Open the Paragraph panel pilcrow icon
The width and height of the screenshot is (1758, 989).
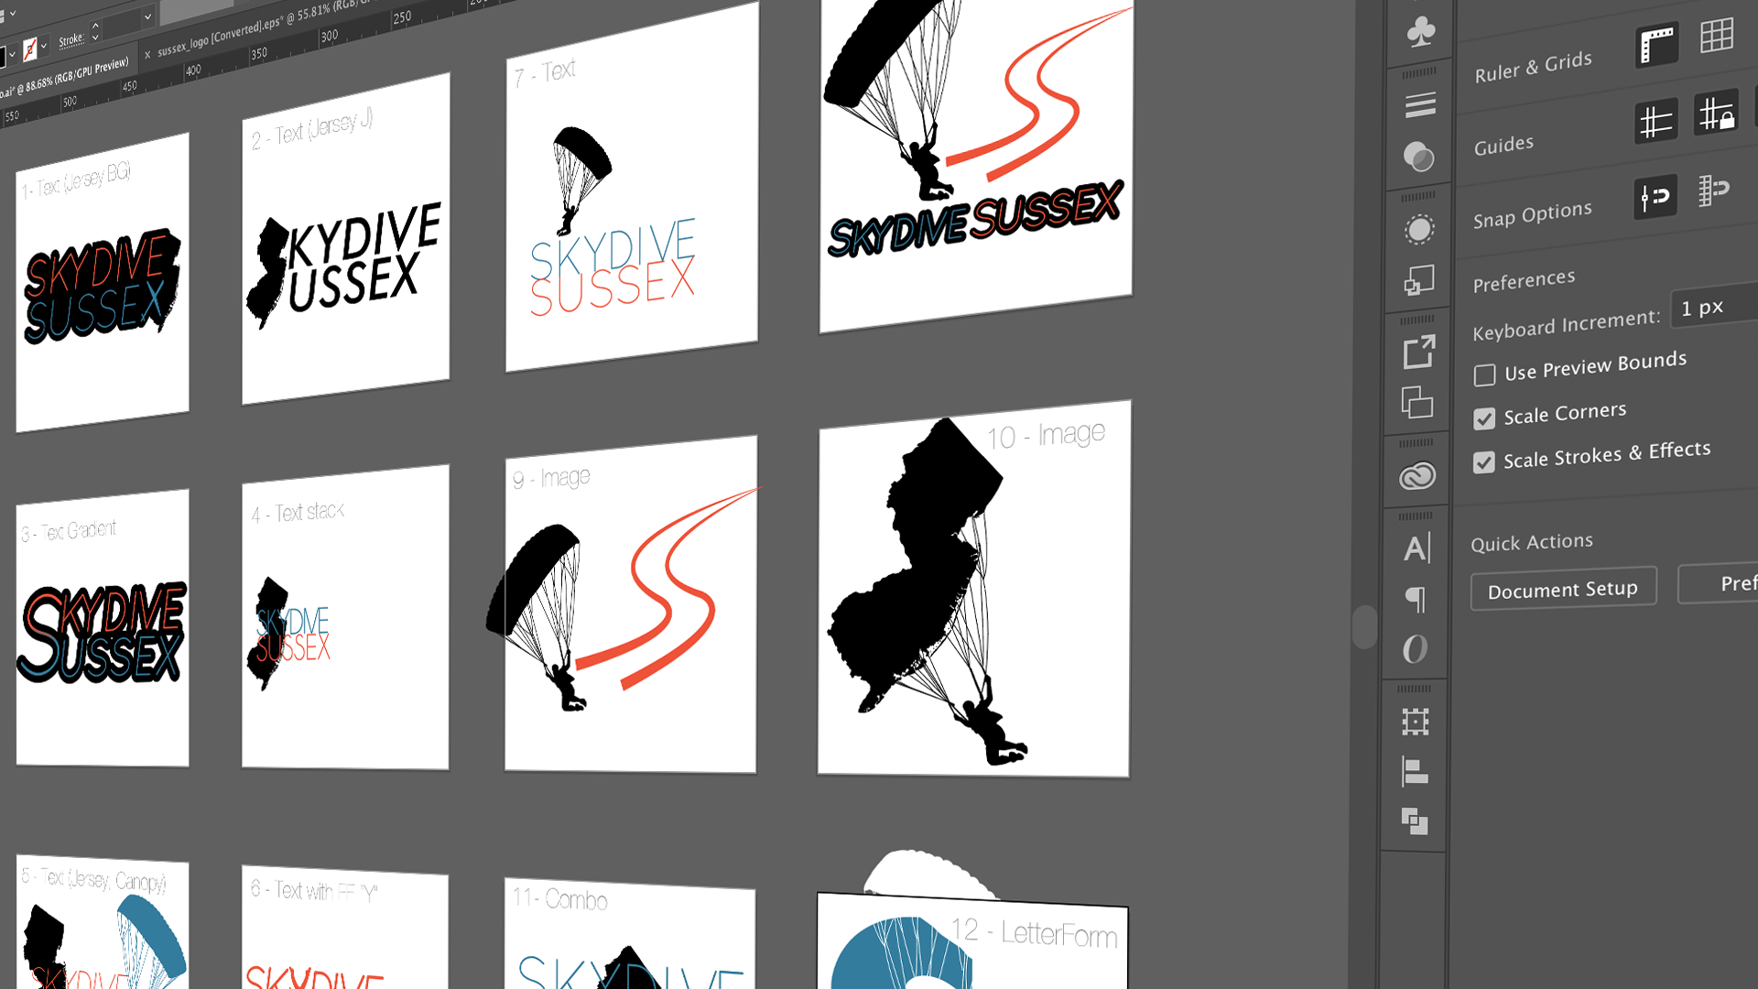pyautogui.click(x=1416, y=600)
